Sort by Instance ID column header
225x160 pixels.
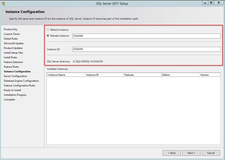coord(104,75)
